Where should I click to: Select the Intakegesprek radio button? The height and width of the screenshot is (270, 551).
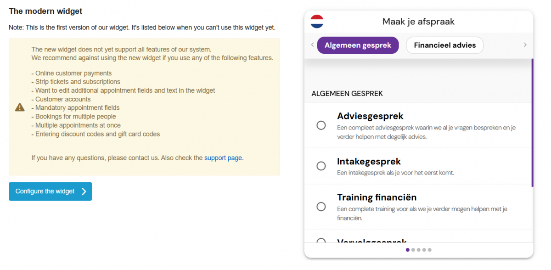point(320,166)
